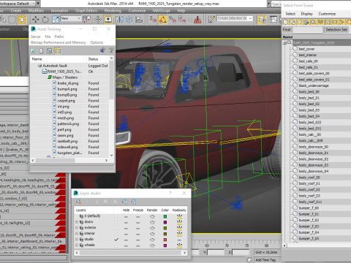The height and width of the screenshot is (263, 351).
Task: Click the Add Time Tag button
Action: click(x=265, y=260)
